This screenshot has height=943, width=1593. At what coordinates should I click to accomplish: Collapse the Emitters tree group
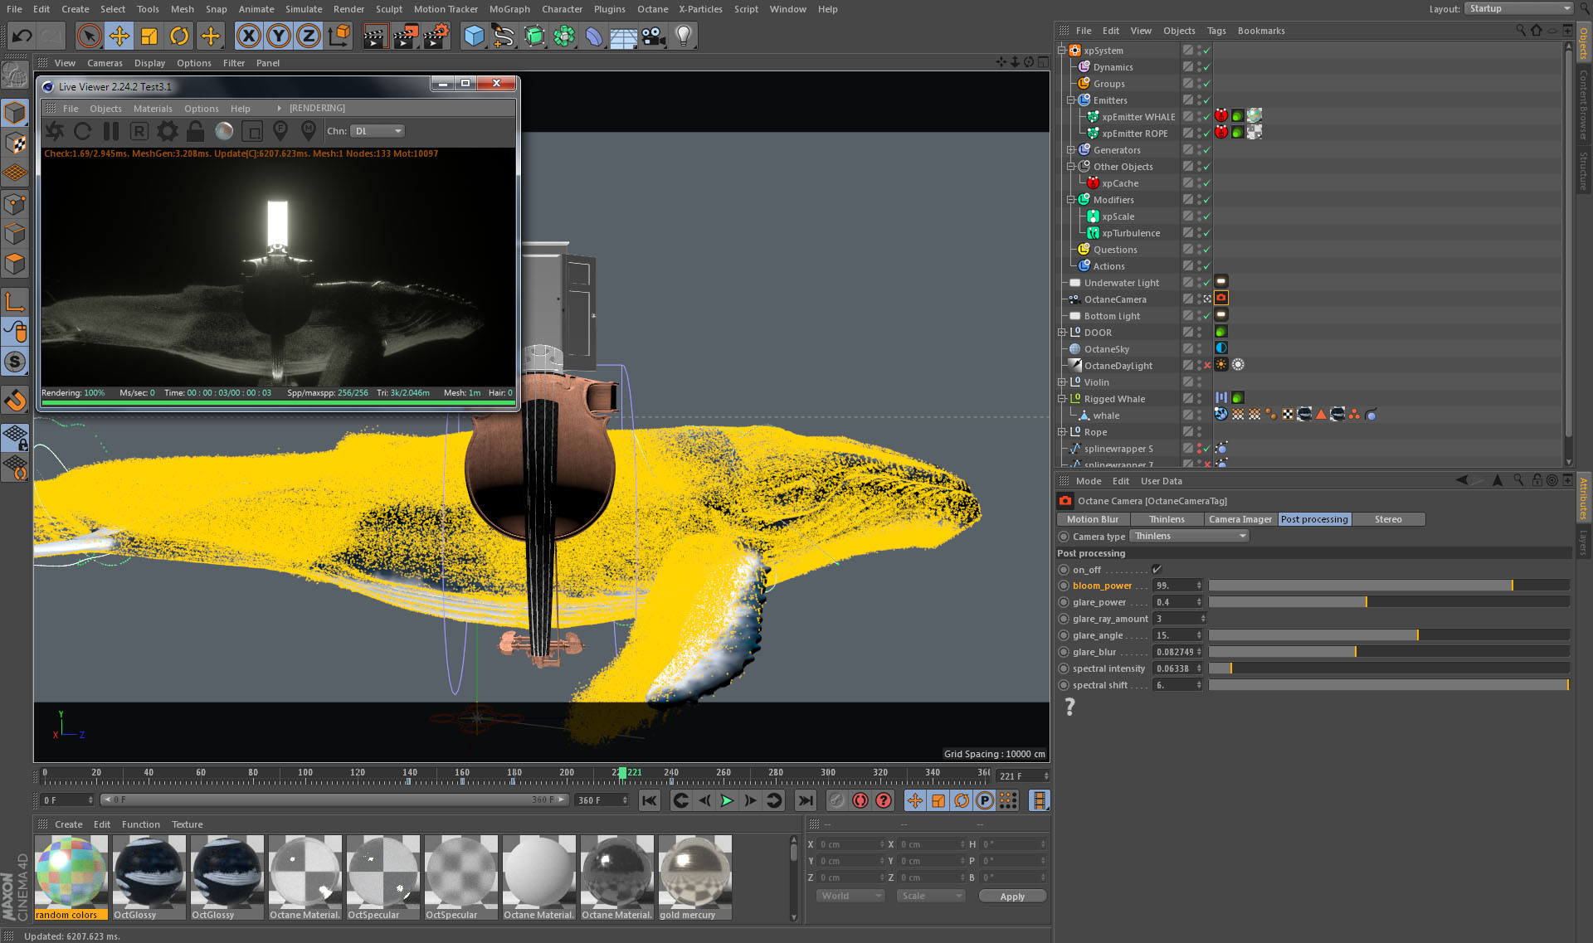[x=1071, y=100]
